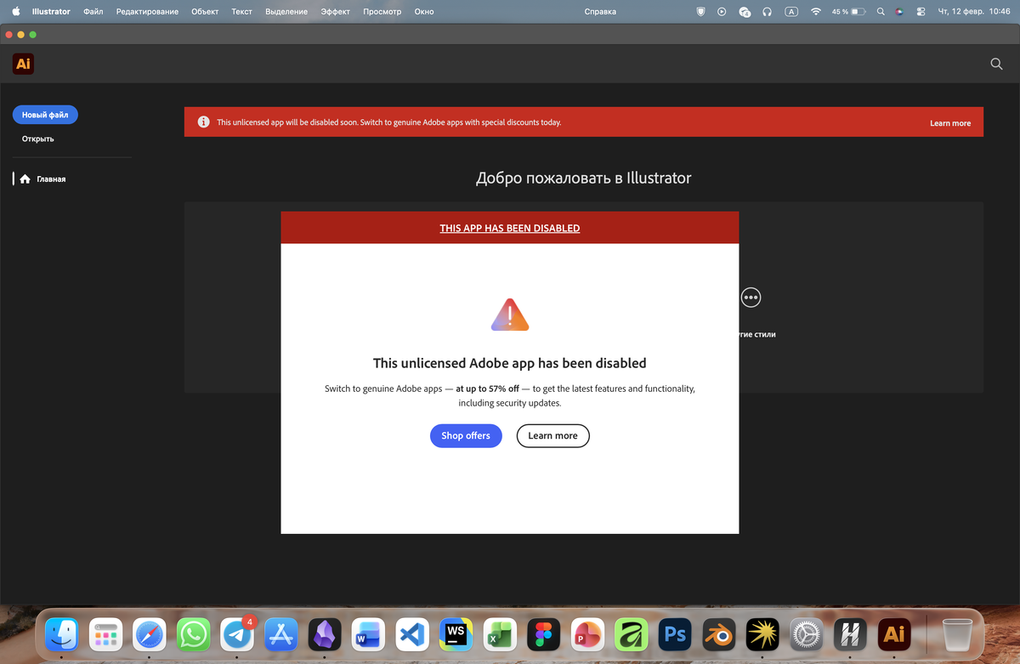Launch Blender from the dock

[x=719, y=634]
